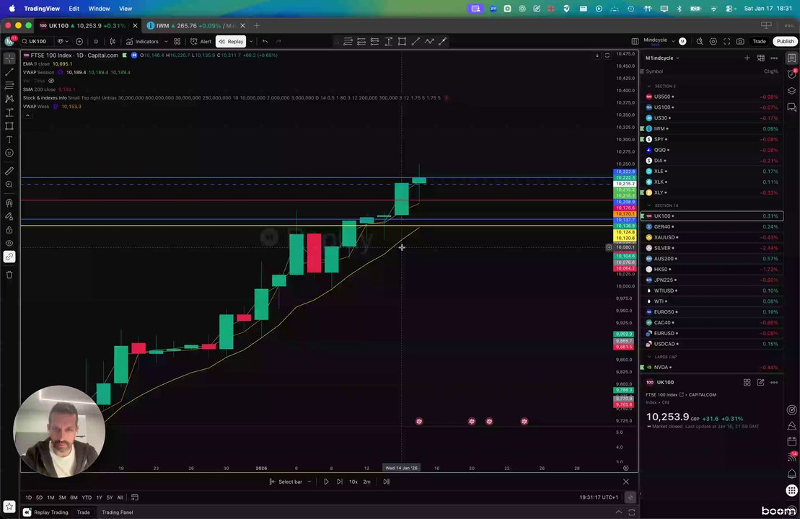800x519 pixels.
Task: Expand the Mindcycle layout dropdown
Action: 674,41
